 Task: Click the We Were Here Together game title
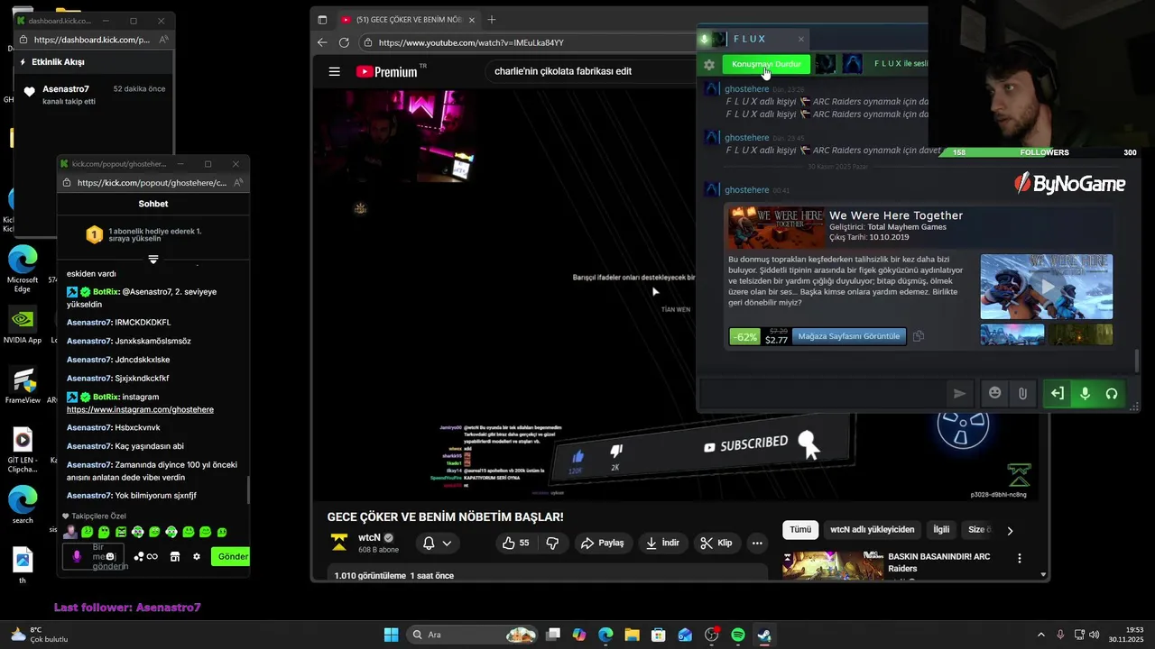(896, 215)
